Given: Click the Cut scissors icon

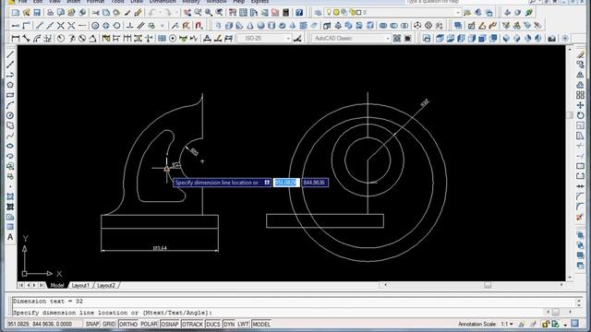Looking at the screenshot, I should [x=96, y=12].
